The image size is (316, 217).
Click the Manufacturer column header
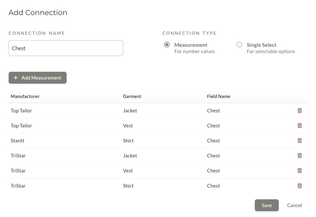pyautogui.click(x=25, y=96)
